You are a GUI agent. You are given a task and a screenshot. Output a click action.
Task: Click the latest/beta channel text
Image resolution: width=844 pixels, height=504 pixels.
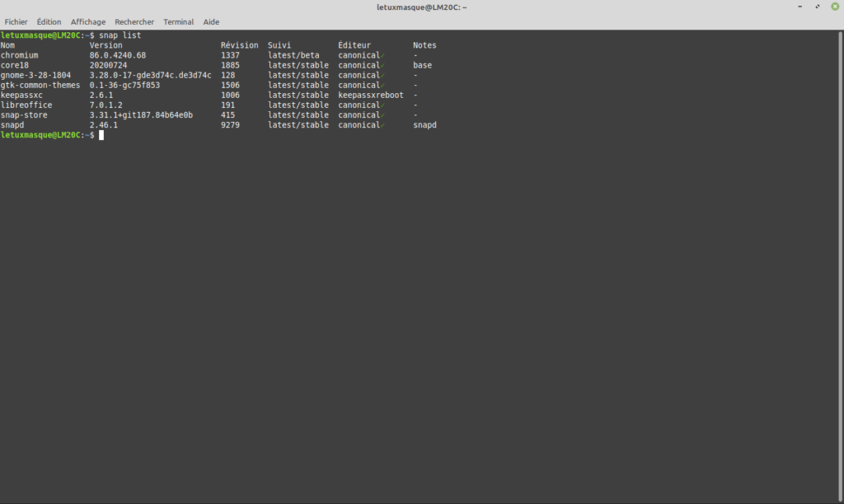[293, 55]
